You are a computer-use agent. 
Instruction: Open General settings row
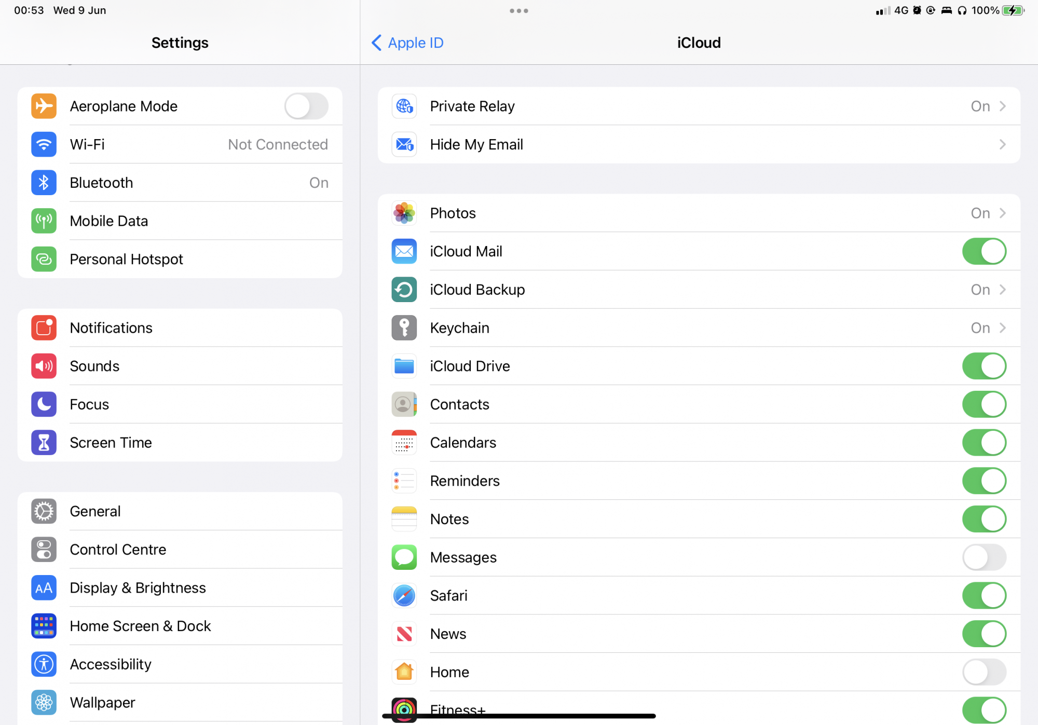tap(180, 511)
